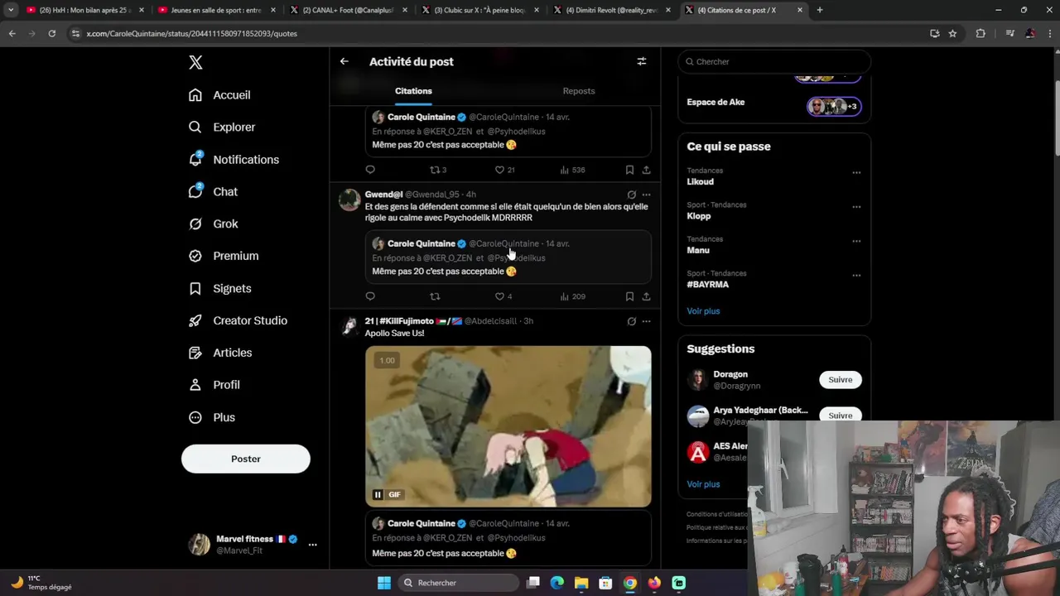Open Carole Quintaine quoted post under Gwend@l
Viewport: 1060px width, 596px height.
(508, 257)
